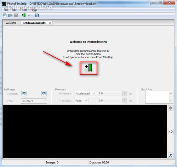Increase the movement duration stepper
This screenshot has width=177, height=167.
click(x=125, y=92)
